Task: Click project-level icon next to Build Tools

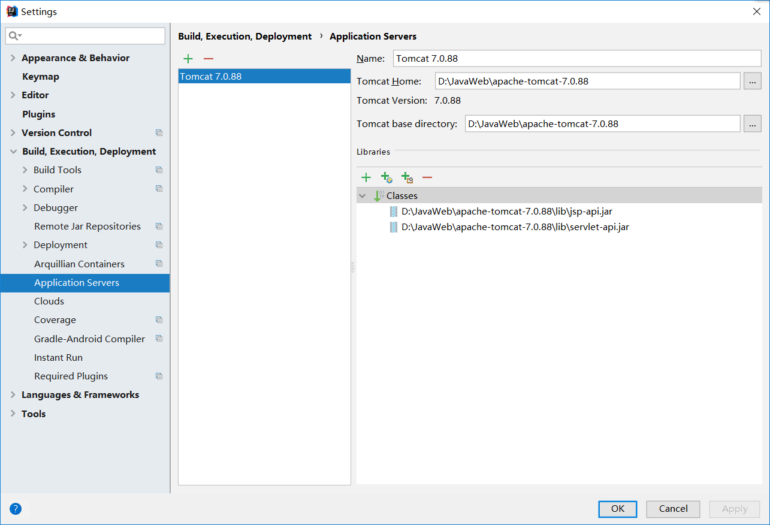Action: [159, 170]
